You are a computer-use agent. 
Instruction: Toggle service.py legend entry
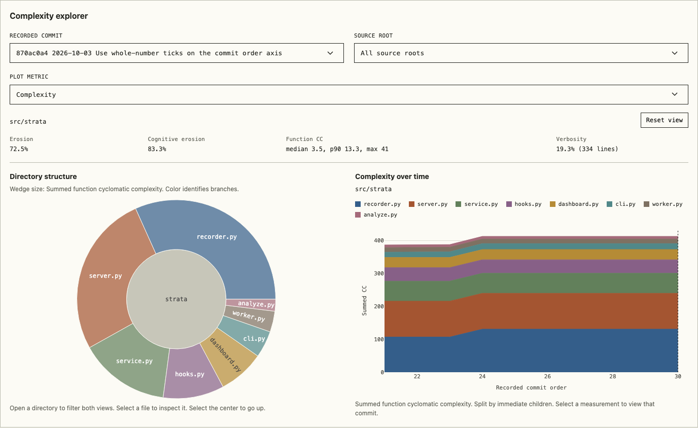pos(477,204)
